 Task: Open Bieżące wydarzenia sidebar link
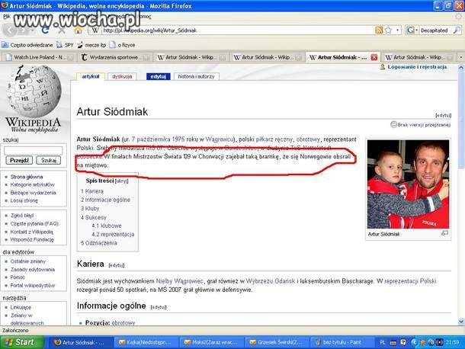(34, 193)
